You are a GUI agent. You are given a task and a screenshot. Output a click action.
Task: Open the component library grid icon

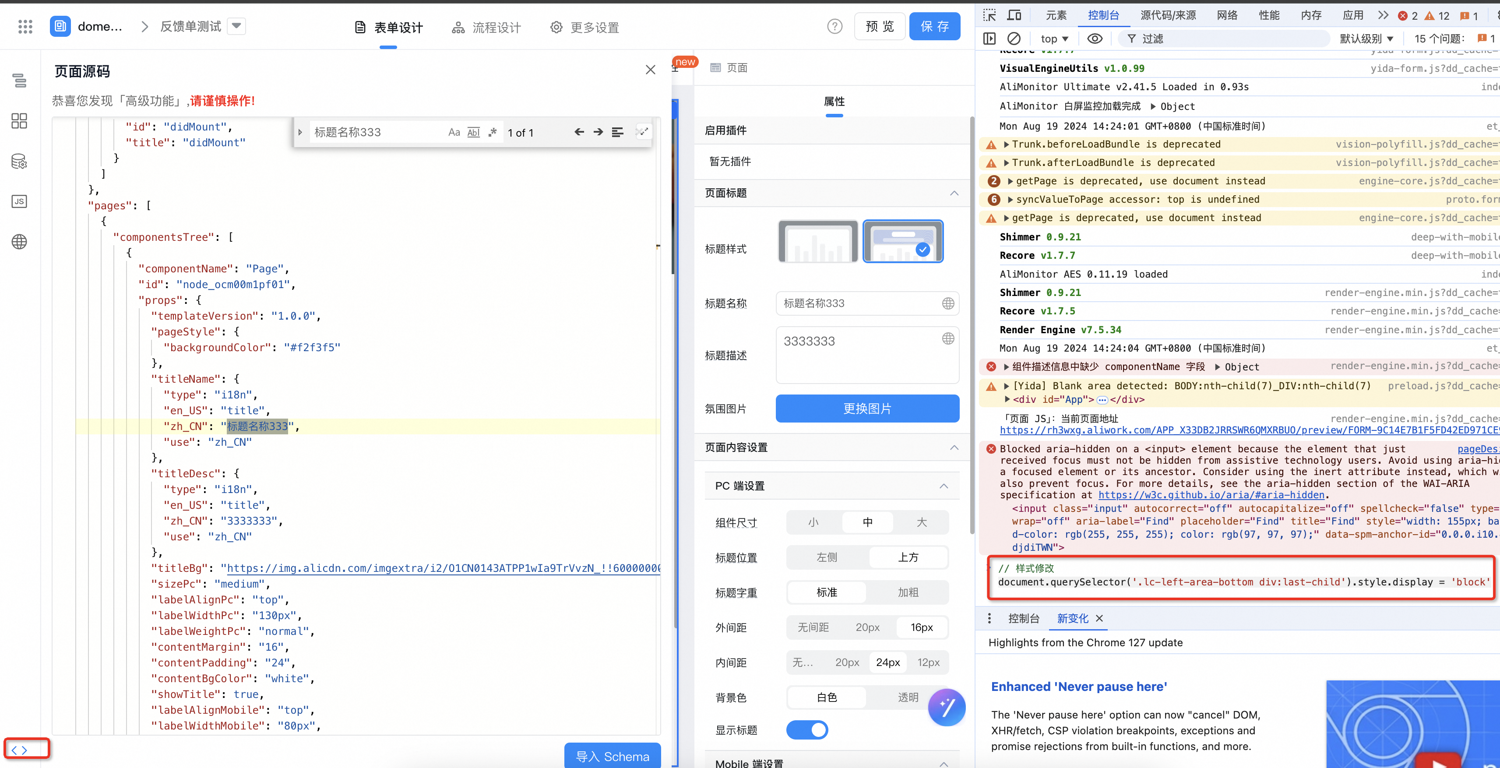(x=19, y=121)
